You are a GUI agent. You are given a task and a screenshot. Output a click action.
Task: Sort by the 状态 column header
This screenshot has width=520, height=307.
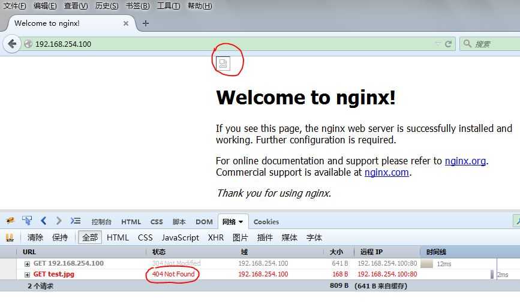pyautogui.click(x=193, y=252)
